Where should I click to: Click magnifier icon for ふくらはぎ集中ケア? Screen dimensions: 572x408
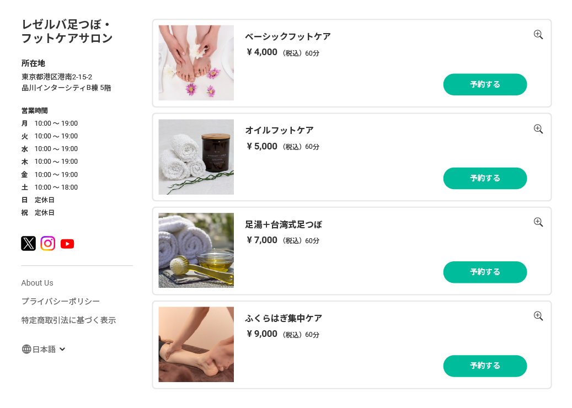[x=538, y=316]
